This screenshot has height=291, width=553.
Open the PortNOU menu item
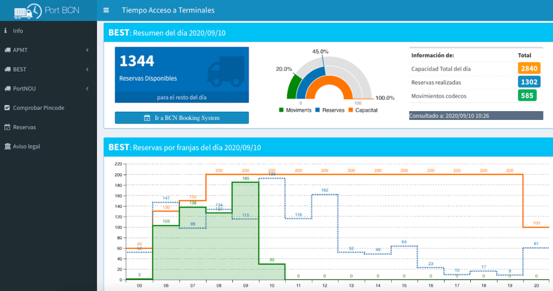[48, 89]
